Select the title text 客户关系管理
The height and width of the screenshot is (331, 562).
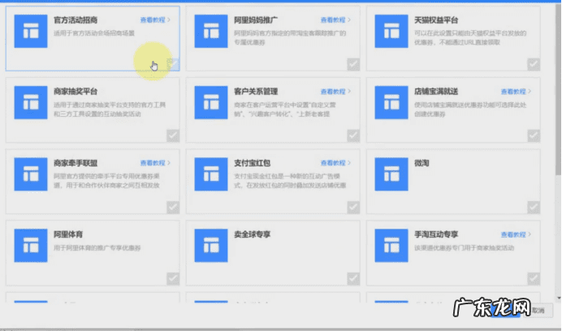256,92
